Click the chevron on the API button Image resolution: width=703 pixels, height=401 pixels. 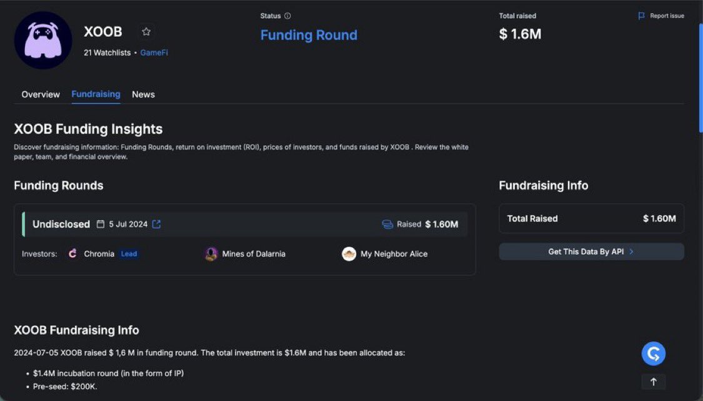(x=631, y=251)
